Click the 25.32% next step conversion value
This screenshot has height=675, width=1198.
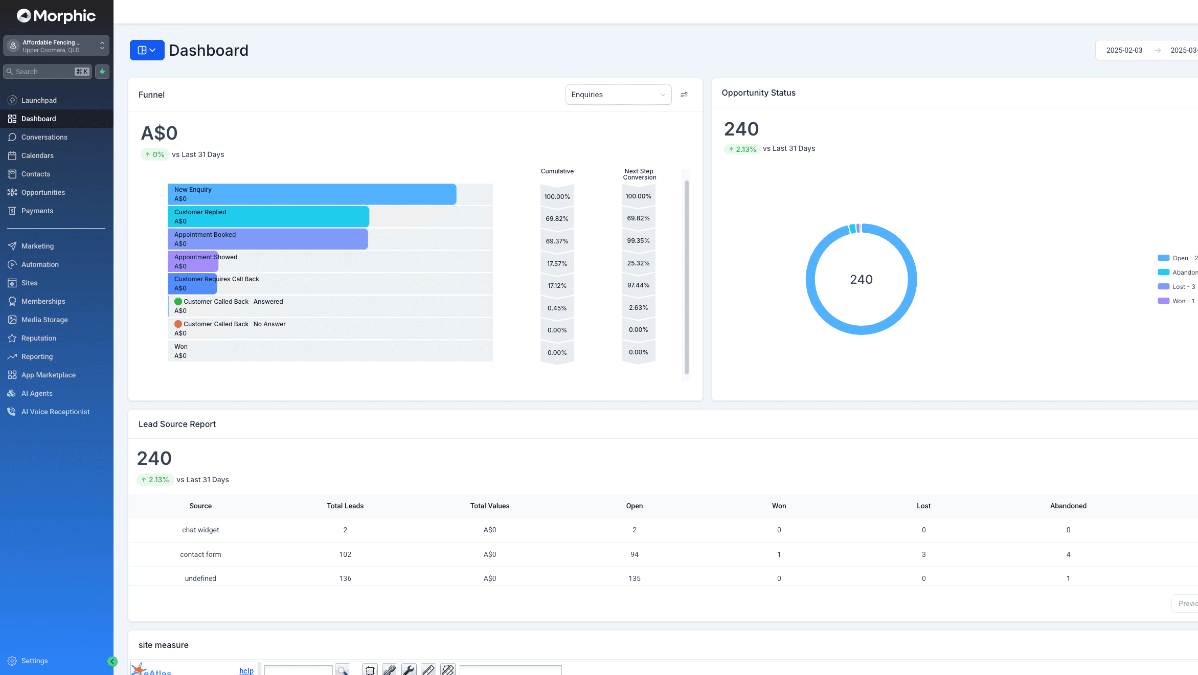coord(638,263)
